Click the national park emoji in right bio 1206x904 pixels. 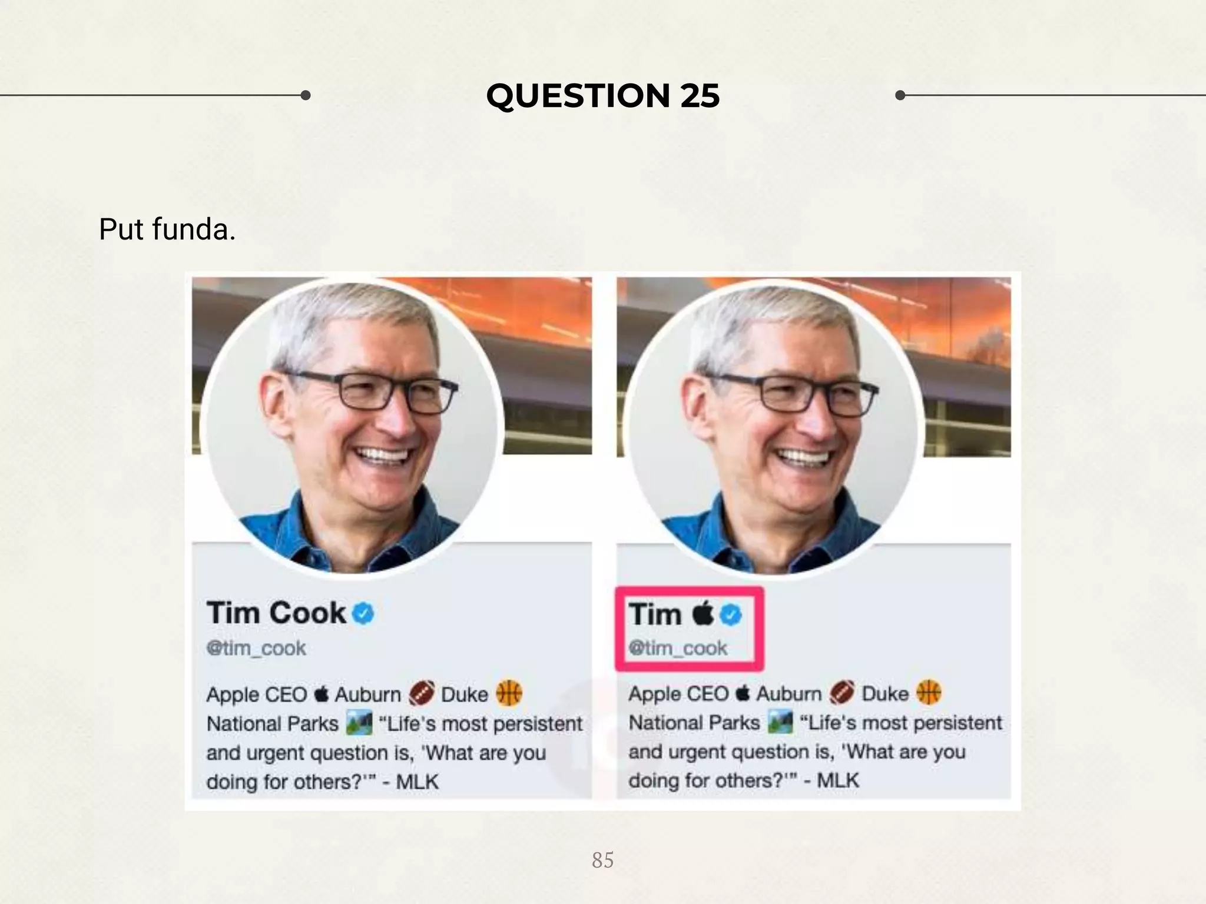click(780, 722)
